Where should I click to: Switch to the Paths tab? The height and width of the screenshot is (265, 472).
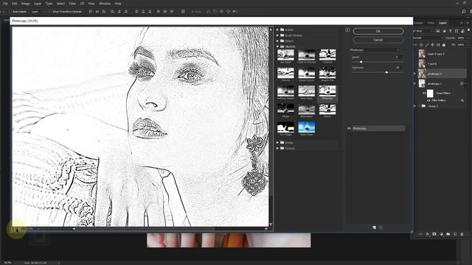click(431, 23)
